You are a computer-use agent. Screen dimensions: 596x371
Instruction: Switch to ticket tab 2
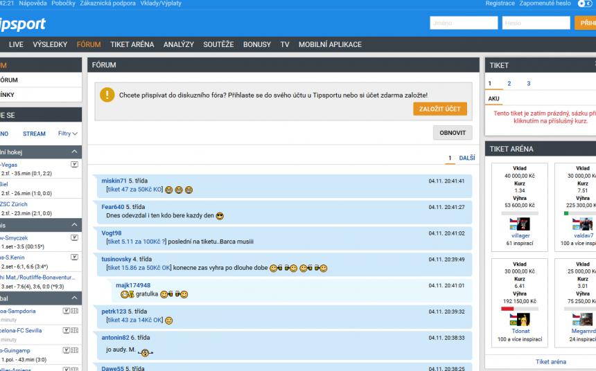509,84
